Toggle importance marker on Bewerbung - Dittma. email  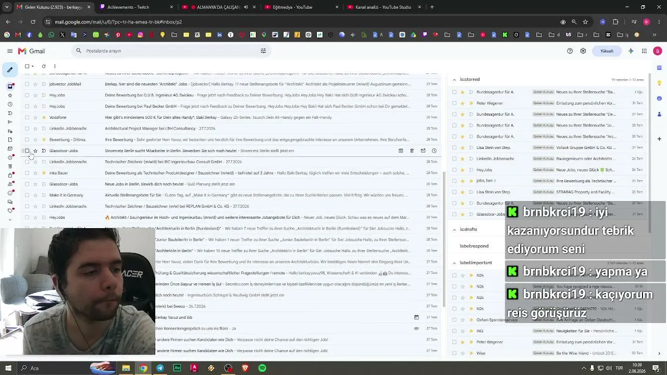point(44,140)
